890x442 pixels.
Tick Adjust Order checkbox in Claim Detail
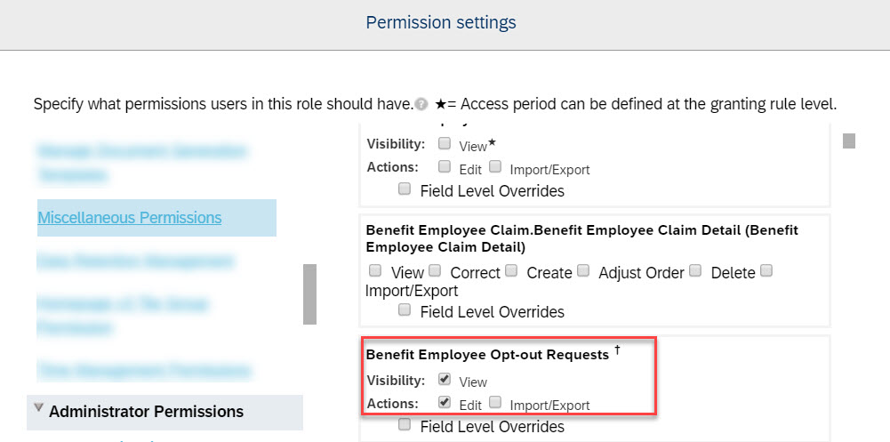pyautogui.click(x=583, y=269)
